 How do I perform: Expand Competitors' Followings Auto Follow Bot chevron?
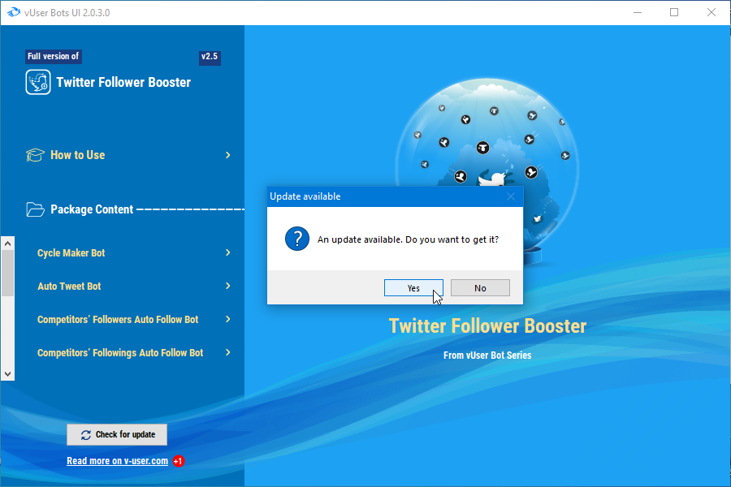coord(228,352)
